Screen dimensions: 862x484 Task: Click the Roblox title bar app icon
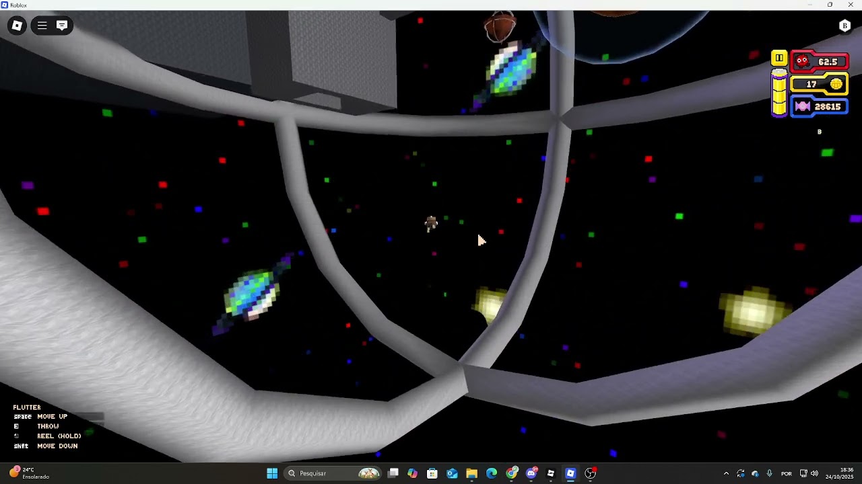point(5,5)
